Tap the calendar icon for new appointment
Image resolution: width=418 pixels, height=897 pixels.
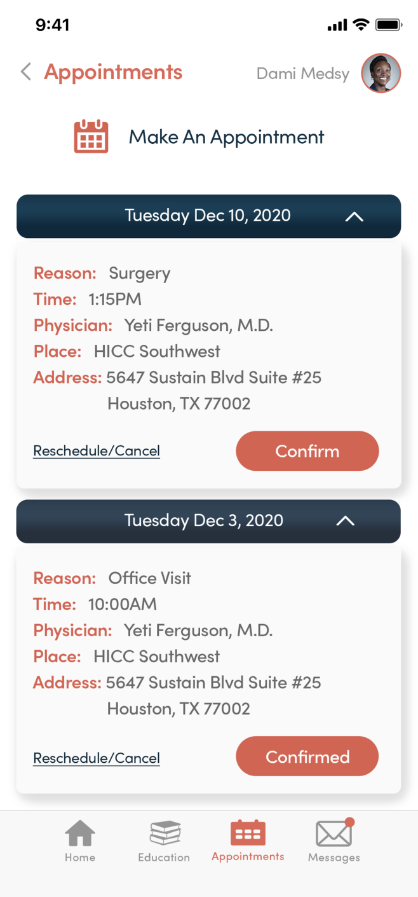click(x=91, y=136)
